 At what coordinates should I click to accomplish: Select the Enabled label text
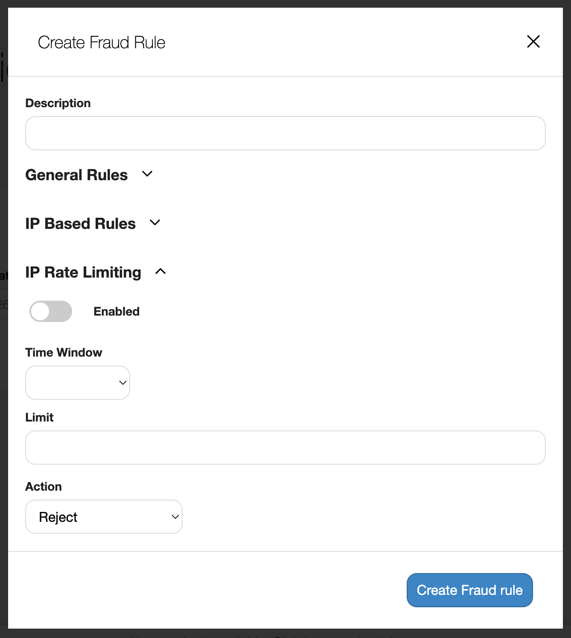pyautogui.click(x=116, y=311)
